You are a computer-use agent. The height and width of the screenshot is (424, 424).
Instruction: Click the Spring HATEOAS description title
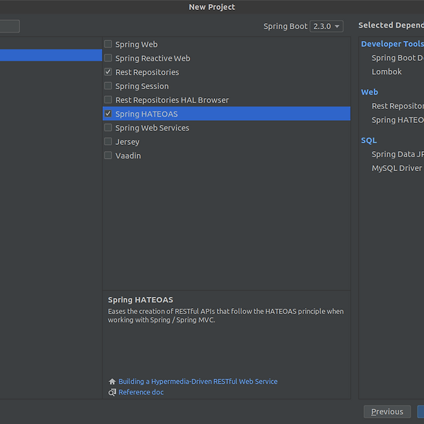[141, 300]
